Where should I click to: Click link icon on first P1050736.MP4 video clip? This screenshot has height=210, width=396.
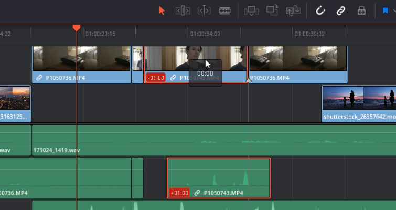coord(39,78)
